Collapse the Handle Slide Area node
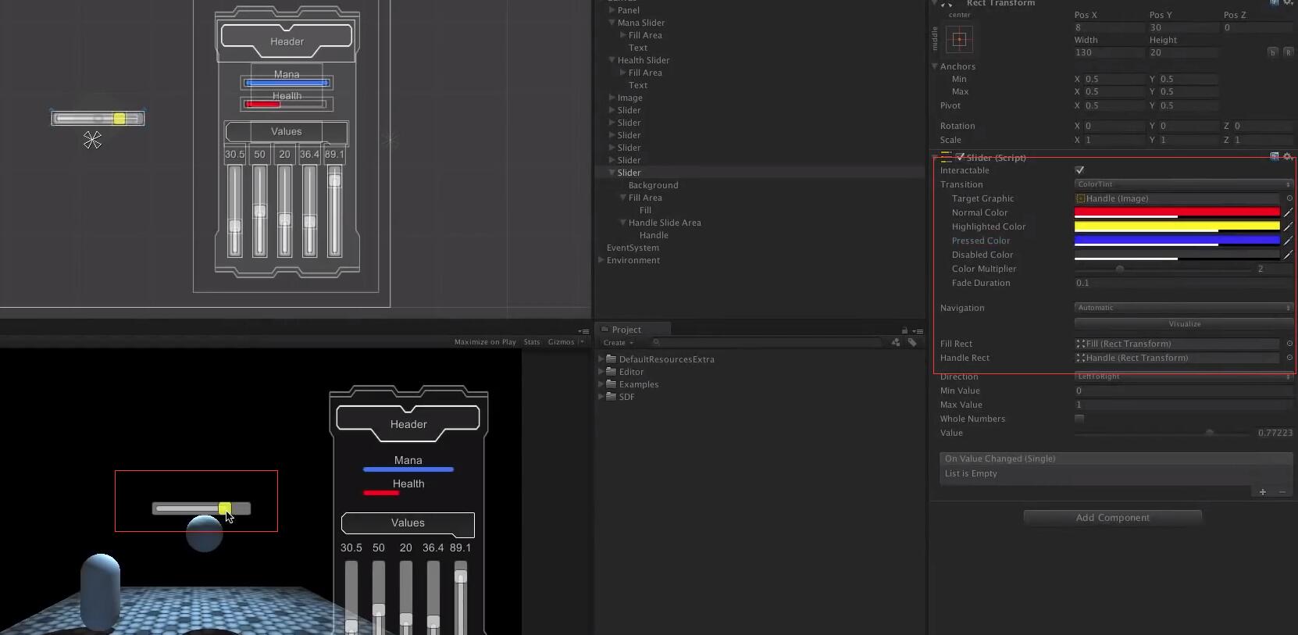Screen dimensions: 1298x635 click(x=623, y=223)
